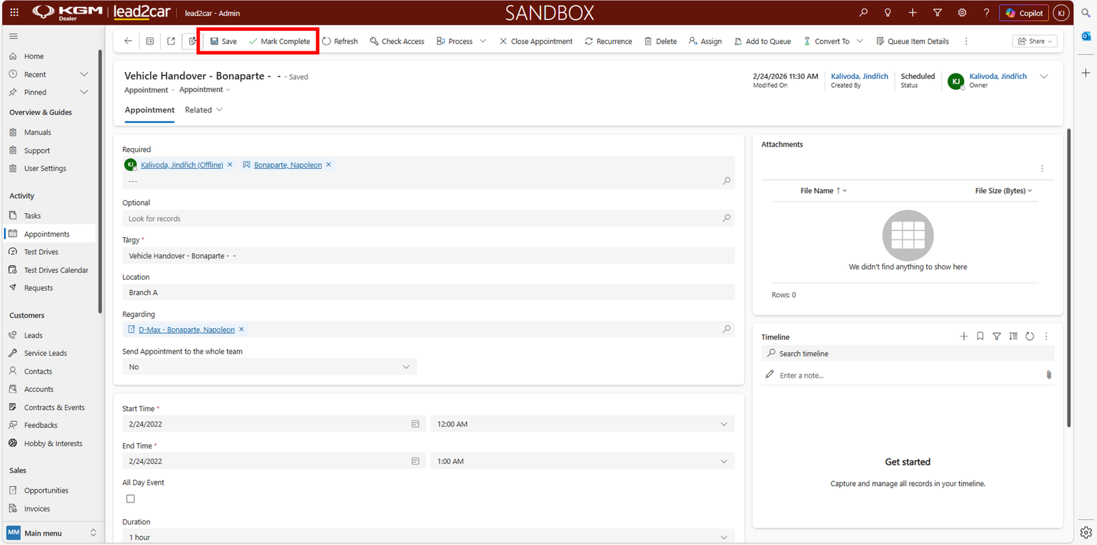This screenshot has height=545, width=1097.
Task: Open the Copilot button
Action: 1024,13
